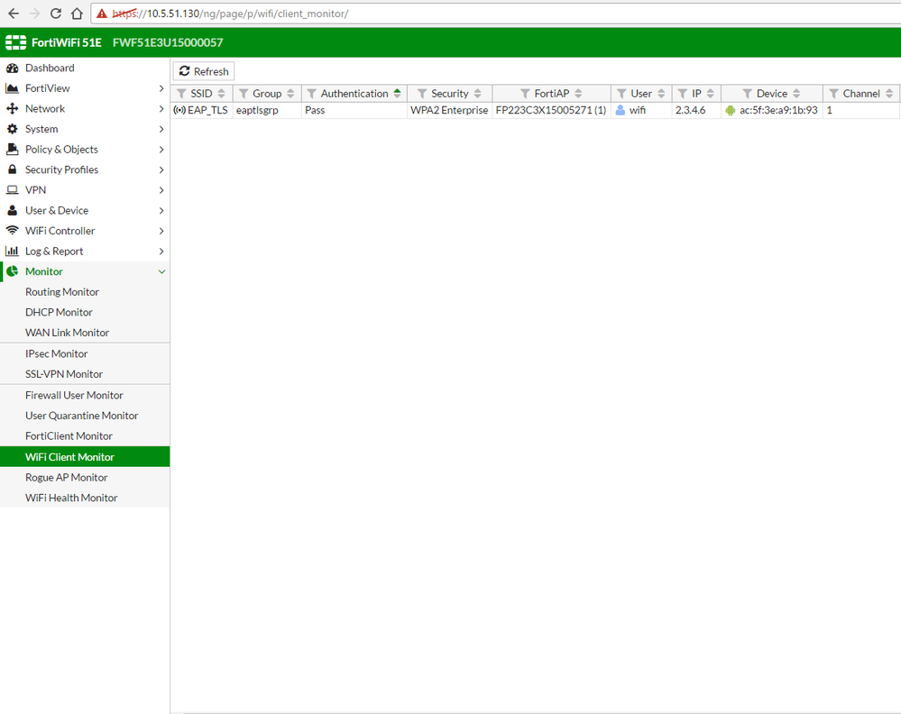Expand the WiFi Controller chevron
This screenshot has width=901, height=714.
tap(161, 231)
